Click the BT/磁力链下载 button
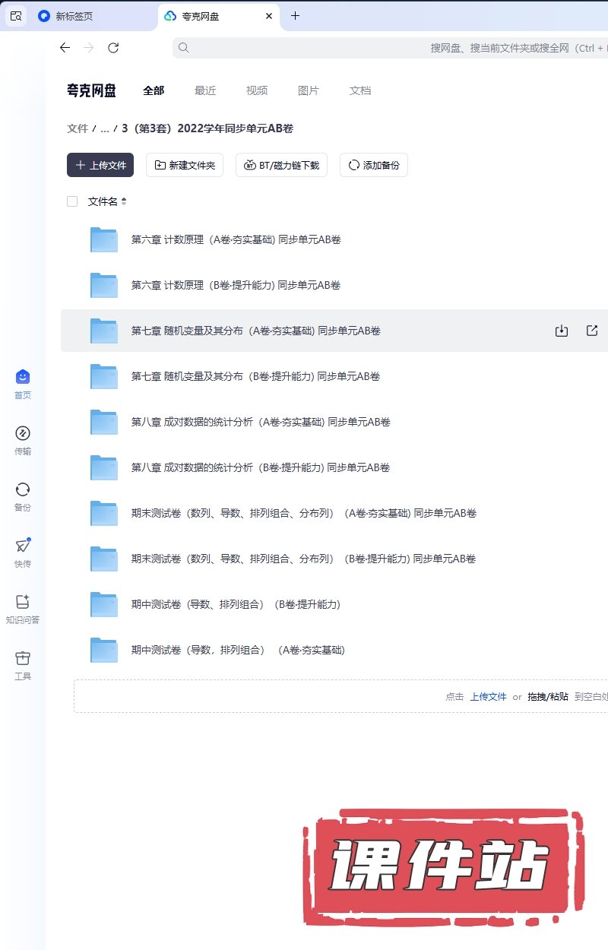The image size is (608, 950). 281,165
